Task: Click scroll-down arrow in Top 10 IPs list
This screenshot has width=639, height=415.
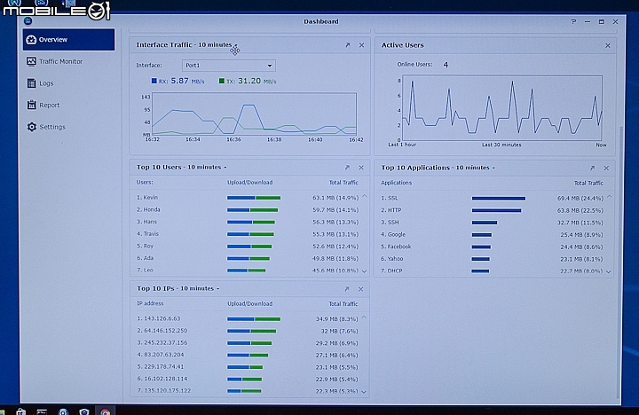Action: click(364, 392)
